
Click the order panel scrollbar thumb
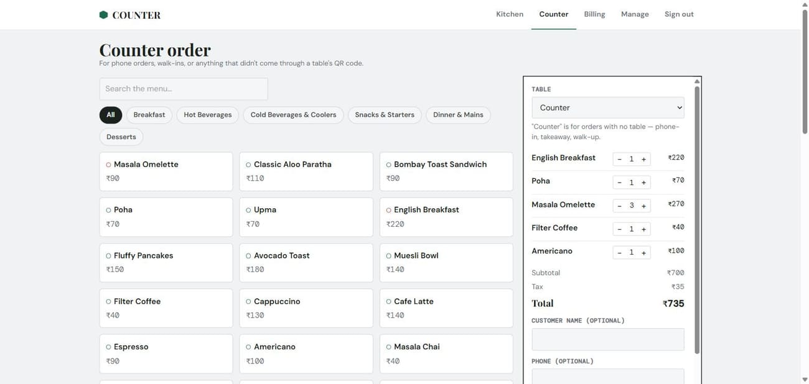pyautogui.click(x=697, y=220)
